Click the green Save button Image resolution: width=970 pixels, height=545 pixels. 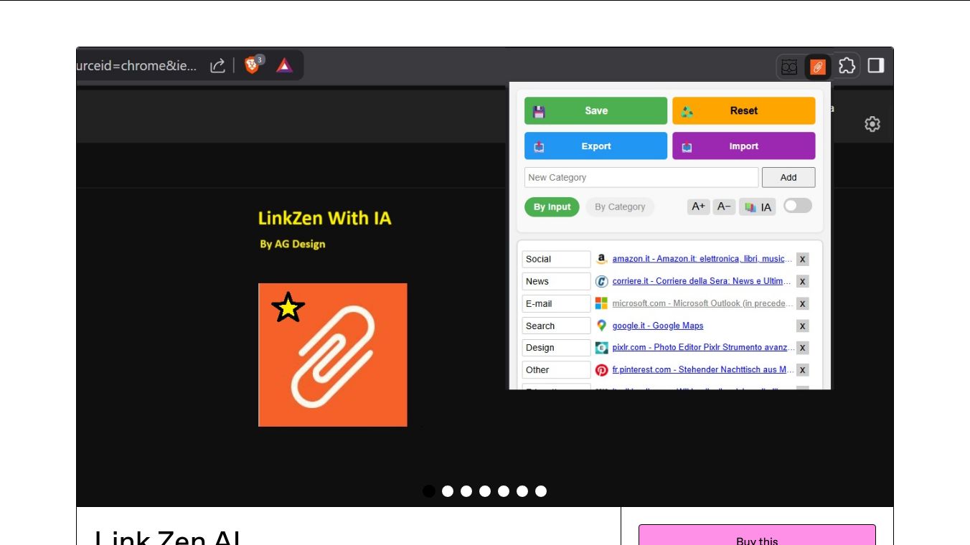[595, 110]
